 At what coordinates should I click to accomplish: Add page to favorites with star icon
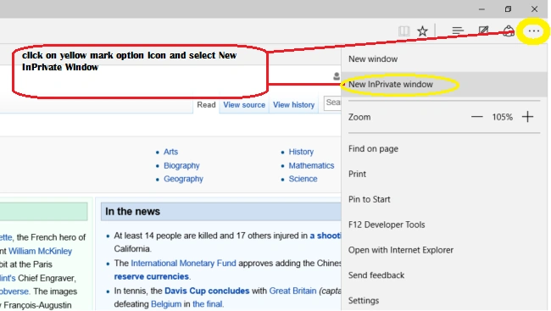pos(422,31)
